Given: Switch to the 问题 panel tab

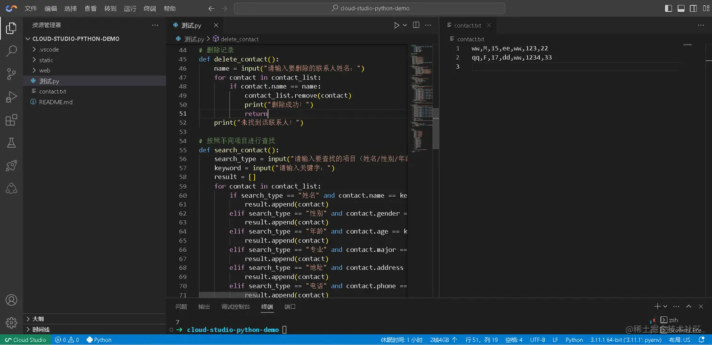Looking at the screenshot, I should 181,306.
